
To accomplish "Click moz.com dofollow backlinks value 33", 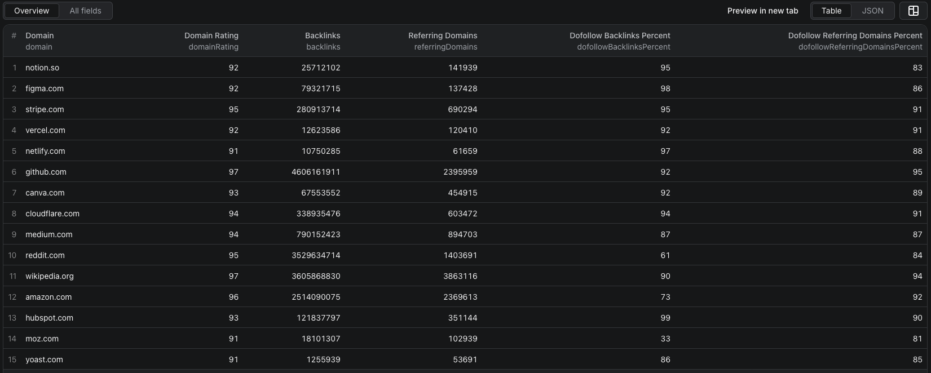I will click(665, 339).
